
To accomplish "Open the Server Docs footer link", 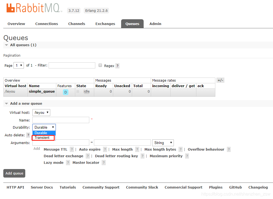I will point(42,187).
